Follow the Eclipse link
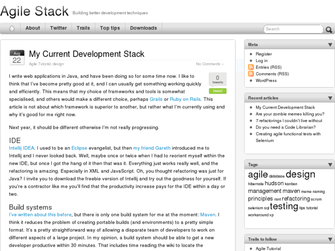Screen dimensions: 335x251 [79, 148]
